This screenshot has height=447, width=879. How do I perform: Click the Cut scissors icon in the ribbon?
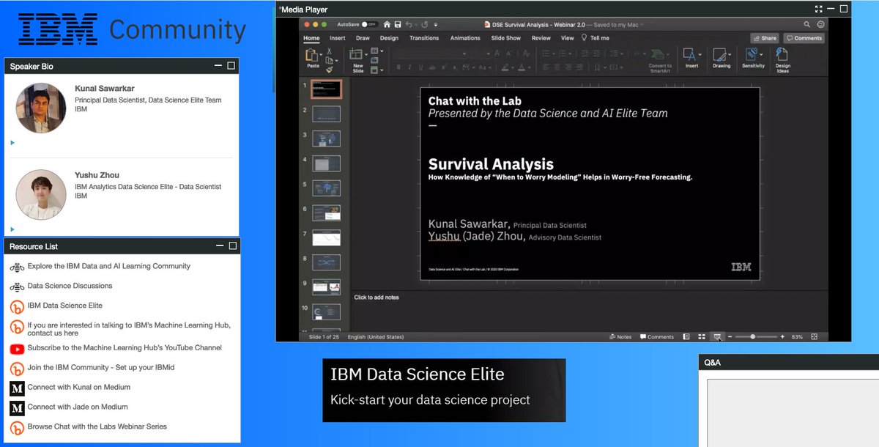pos(330,51)
